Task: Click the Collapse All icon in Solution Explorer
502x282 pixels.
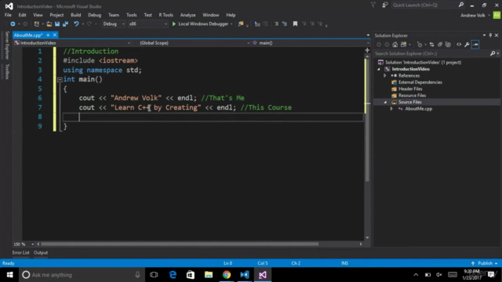Action: click(440, 45)
